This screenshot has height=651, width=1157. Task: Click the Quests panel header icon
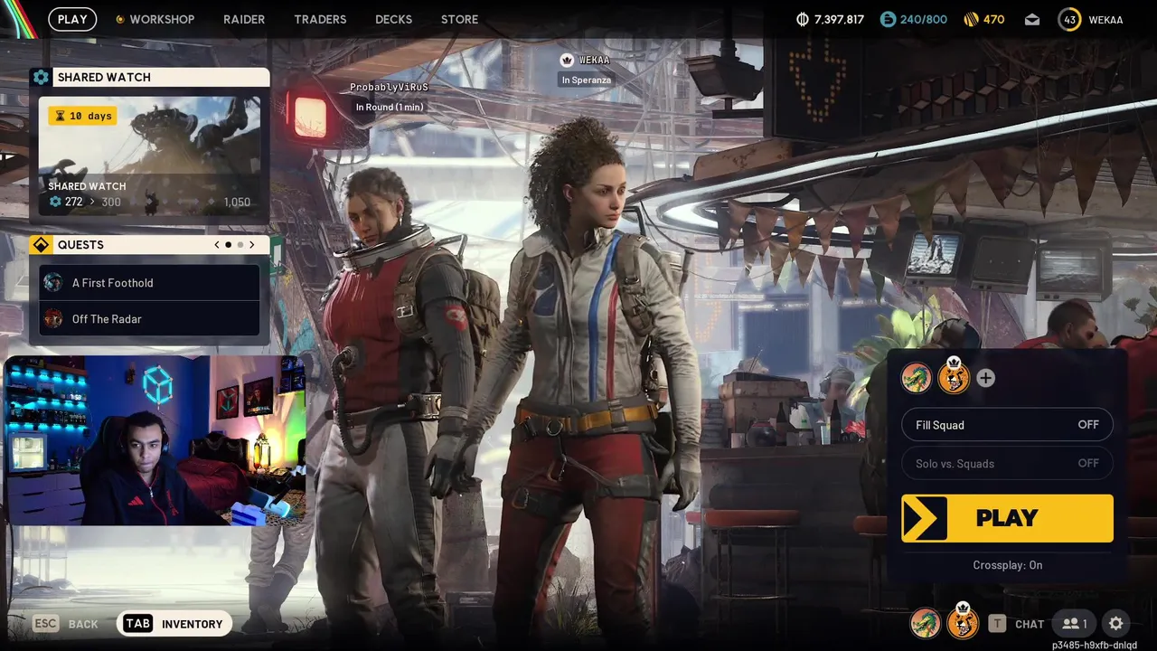(41, 245)
